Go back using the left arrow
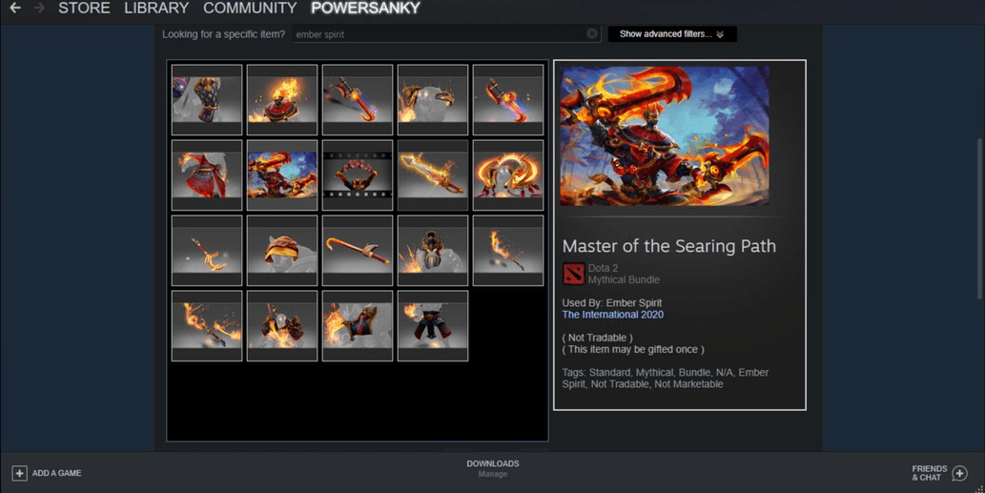This screenshot has height=493, width=985. pos(15,9)
